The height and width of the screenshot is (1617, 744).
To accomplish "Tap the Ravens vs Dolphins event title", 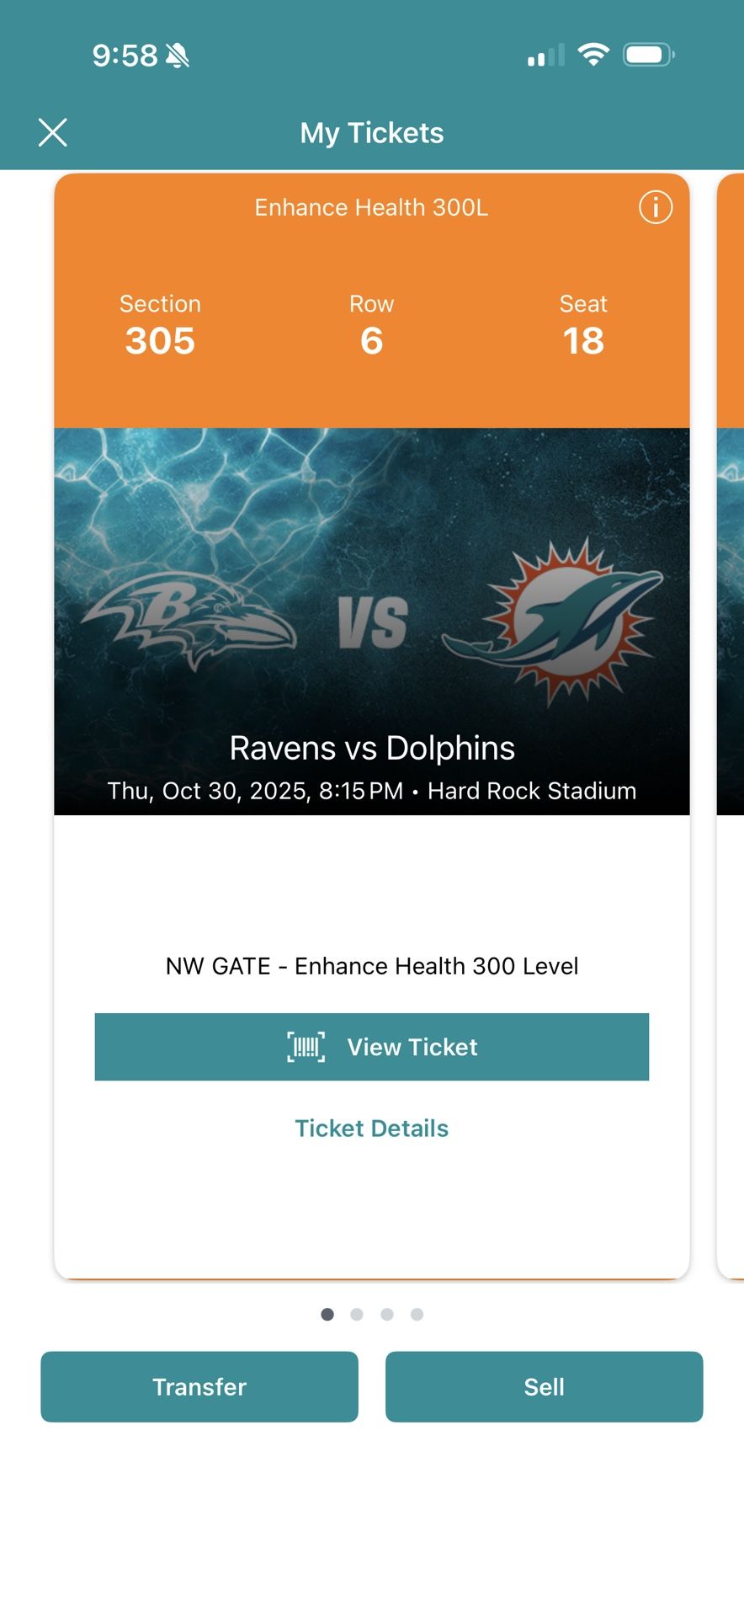I will click(371, 748).
